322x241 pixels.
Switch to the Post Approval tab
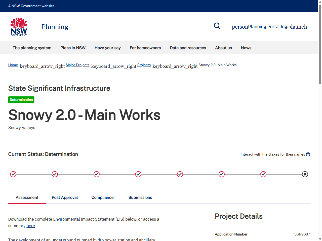[65, 198]
